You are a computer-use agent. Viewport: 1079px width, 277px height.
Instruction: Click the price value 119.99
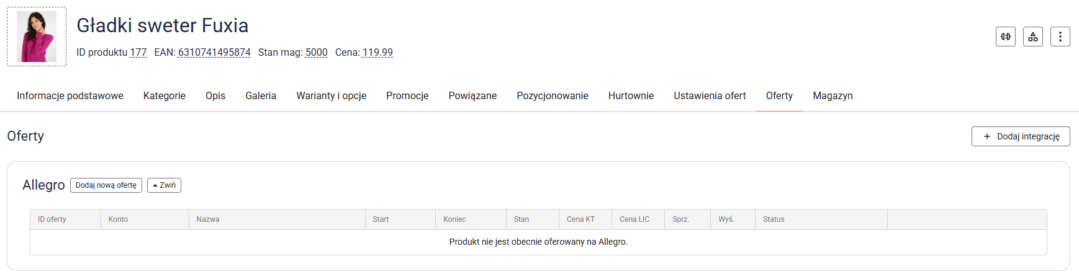[377, 53]
